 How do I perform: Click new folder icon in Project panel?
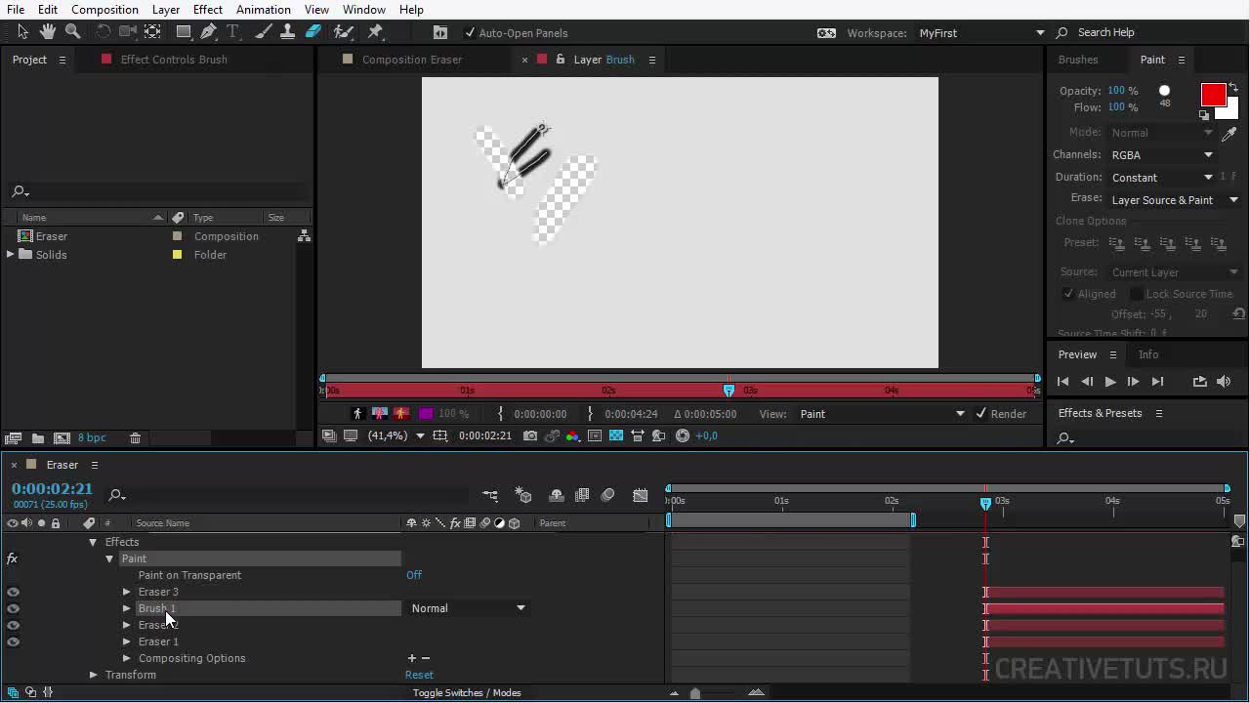click(x=37, y=438)
